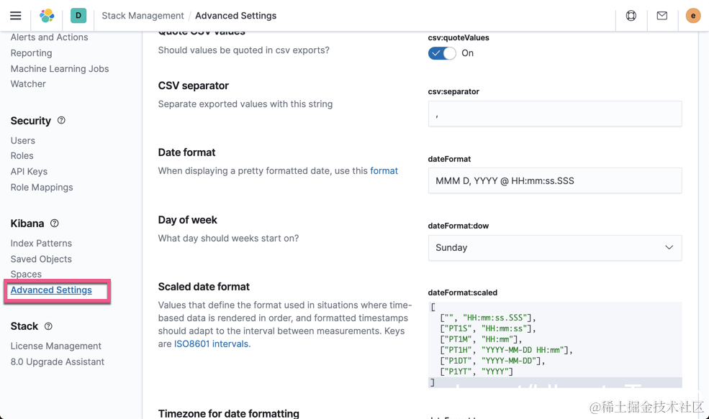Click help icon beside Security heading

click(x=61, y=121)
